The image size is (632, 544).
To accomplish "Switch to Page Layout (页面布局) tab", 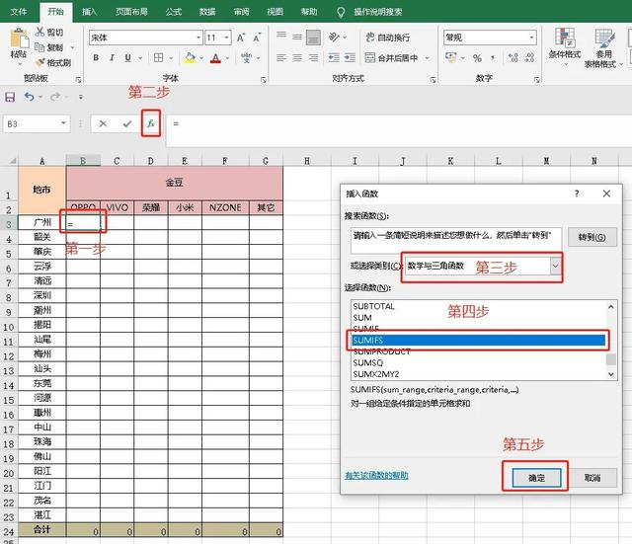I will [131, 12].
